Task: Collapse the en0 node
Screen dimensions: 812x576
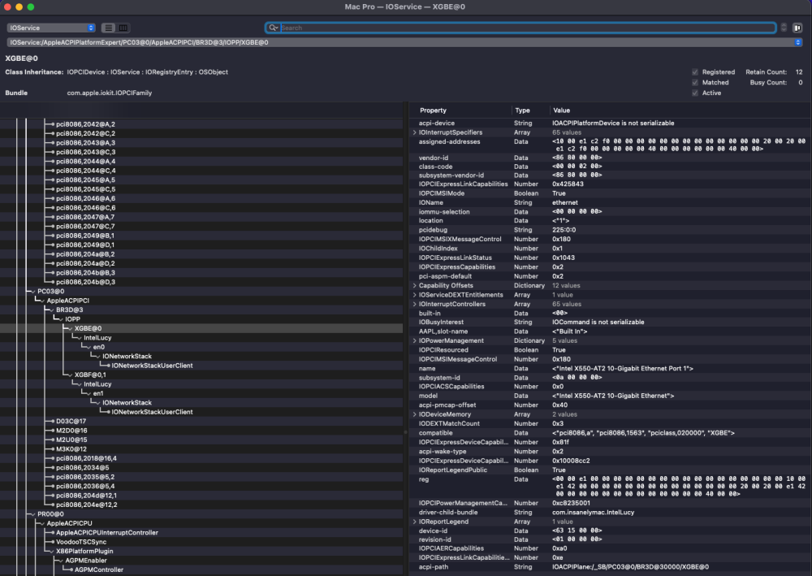Action: [x=89, y=347]
